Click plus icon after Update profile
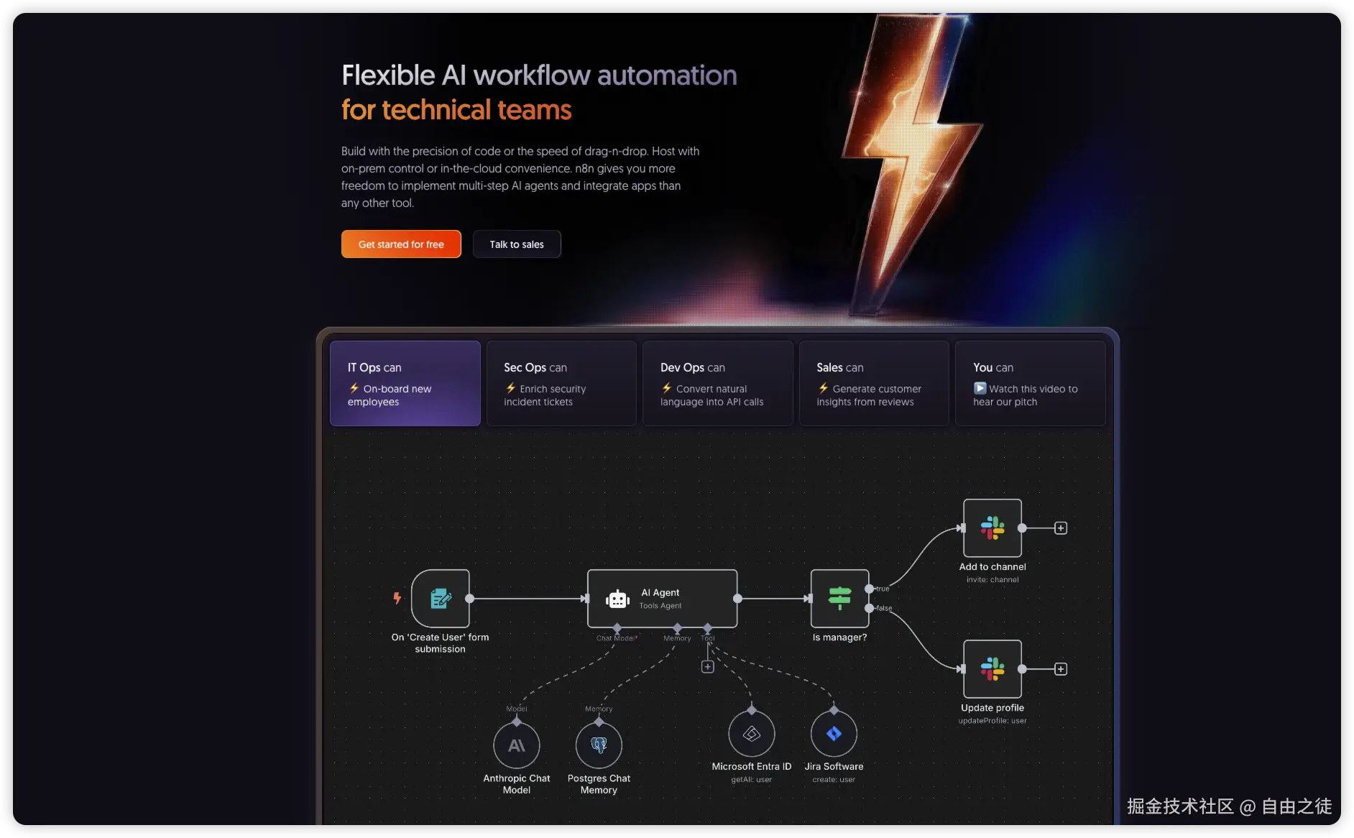 [1061, 669]
